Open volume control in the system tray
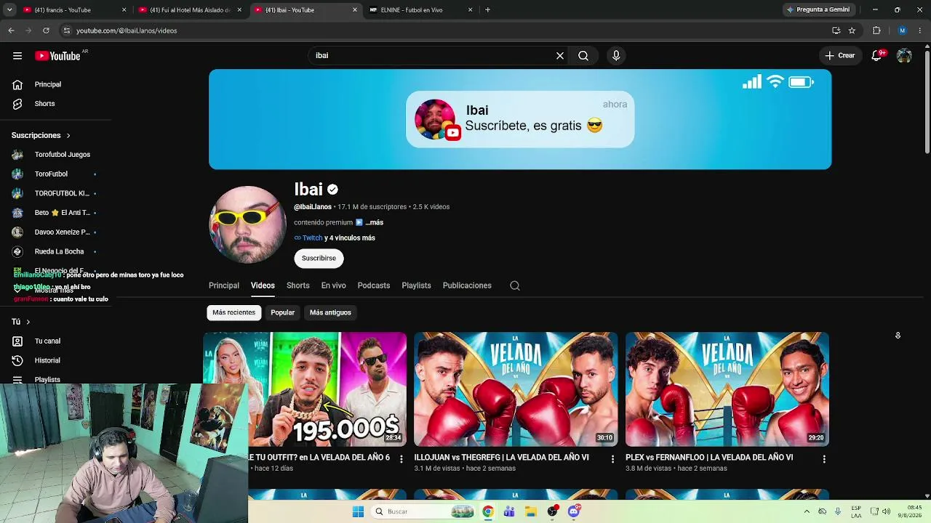 tap(887, 511)
